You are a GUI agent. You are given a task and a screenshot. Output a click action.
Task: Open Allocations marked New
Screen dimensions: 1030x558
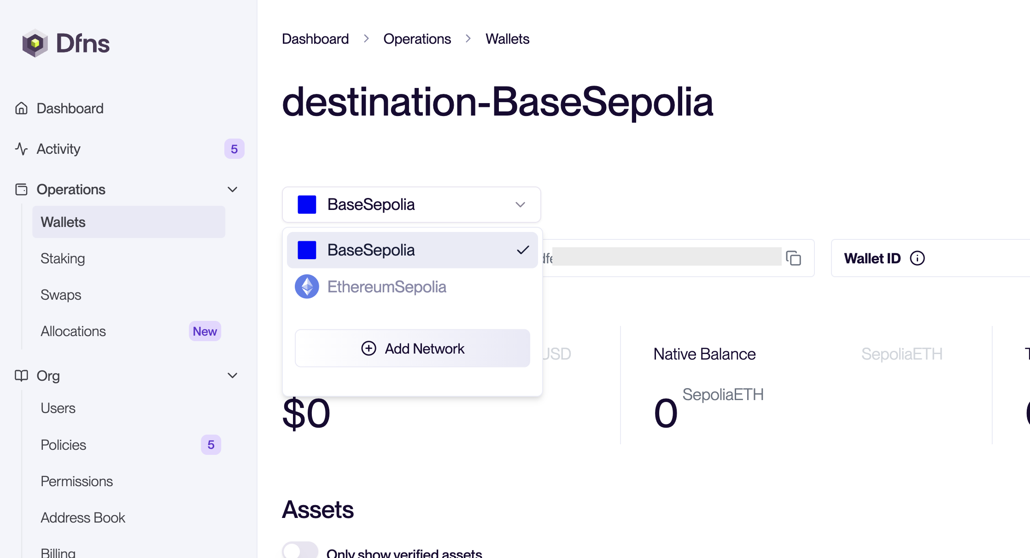pos(73,331)
